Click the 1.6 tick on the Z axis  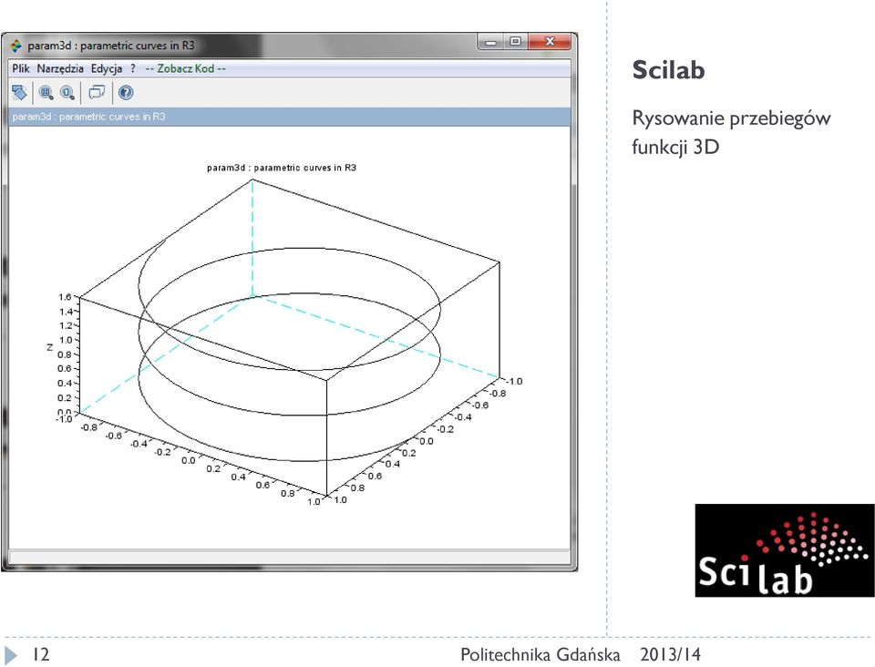(66, 297)
